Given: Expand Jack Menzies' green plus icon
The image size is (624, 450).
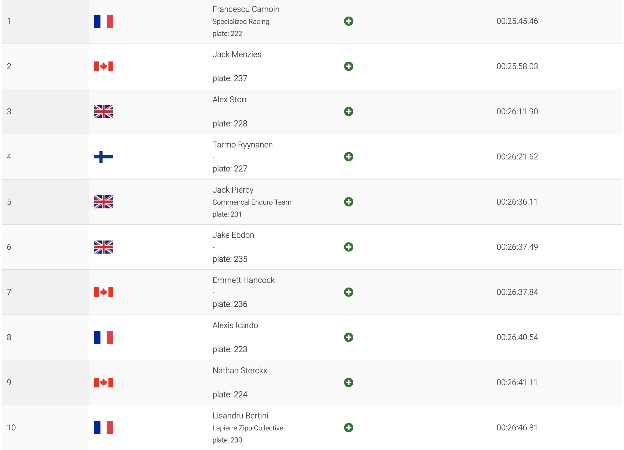Looking at the screenshot, I should pos(348,66).
